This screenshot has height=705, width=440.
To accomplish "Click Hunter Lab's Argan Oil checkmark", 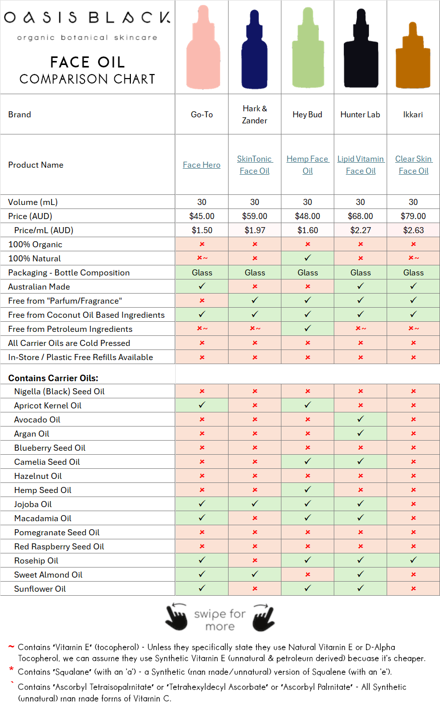I will (x=360, y=433).
